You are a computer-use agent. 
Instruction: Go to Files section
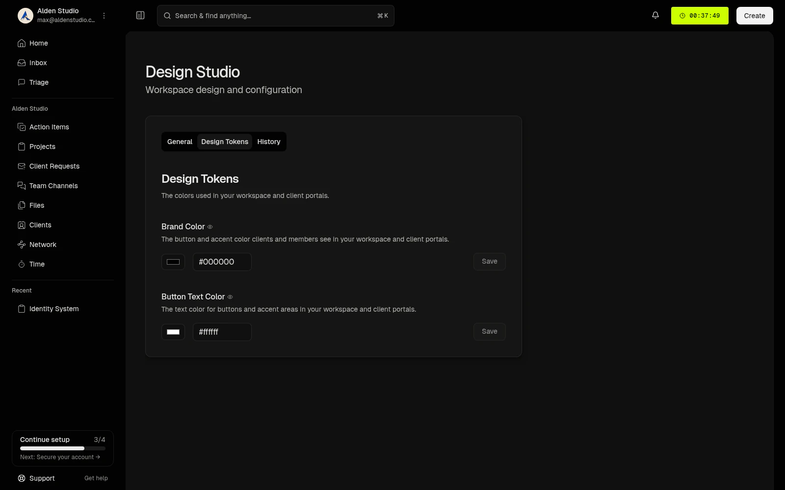[x=63, y=205]
